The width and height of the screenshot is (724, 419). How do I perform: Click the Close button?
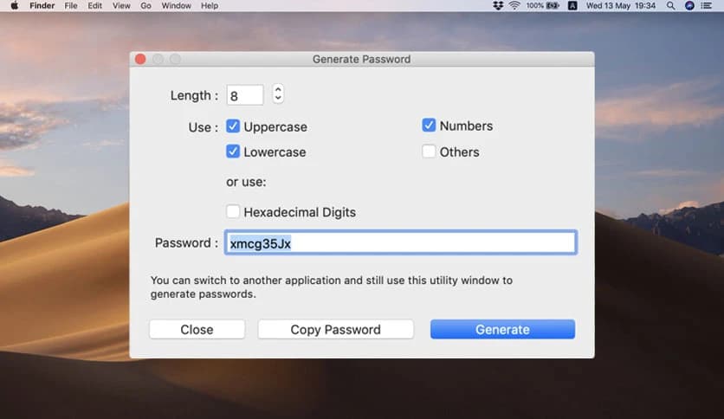coord(197,329)
